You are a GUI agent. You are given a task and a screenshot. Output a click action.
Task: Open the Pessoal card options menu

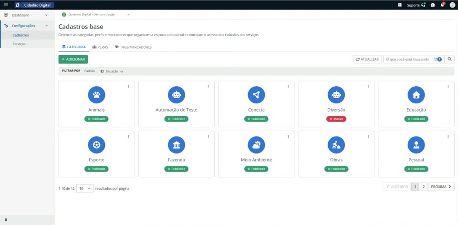[448, 137]
